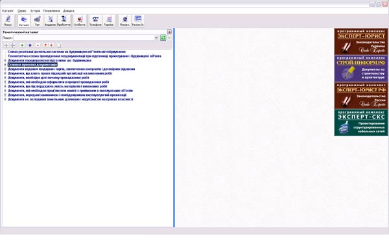Screen dimensions: 389x243
Task: Expand Документи, що дають право підрядній організації node
Action: [x=5, y=73]
